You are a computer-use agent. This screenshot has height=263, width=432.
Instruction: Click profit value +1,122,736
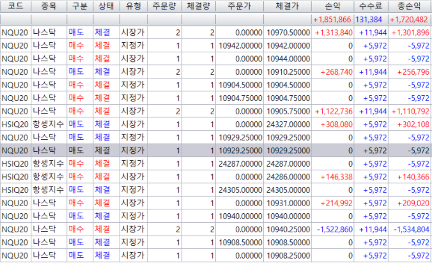pos(334,111)
